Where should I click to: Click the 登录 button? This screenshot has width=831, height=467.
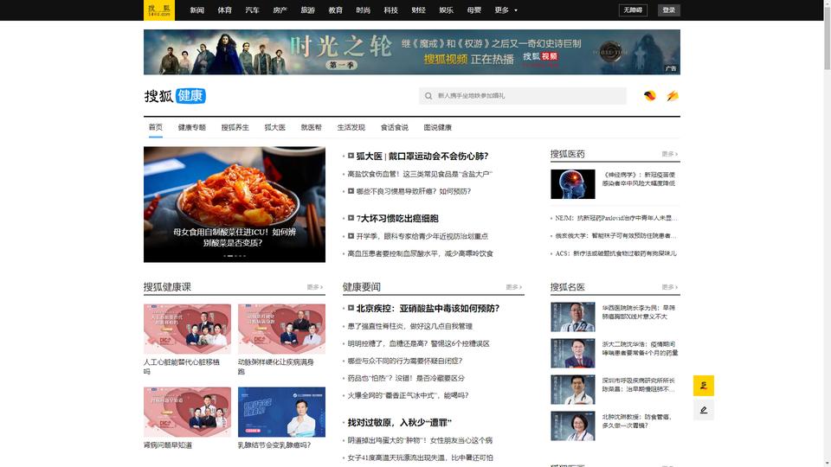click(x=669, y=10)
